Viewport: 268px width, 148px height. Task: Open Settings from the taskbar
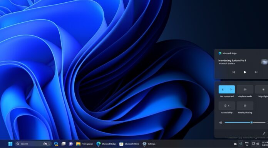(x=149, y=144)
